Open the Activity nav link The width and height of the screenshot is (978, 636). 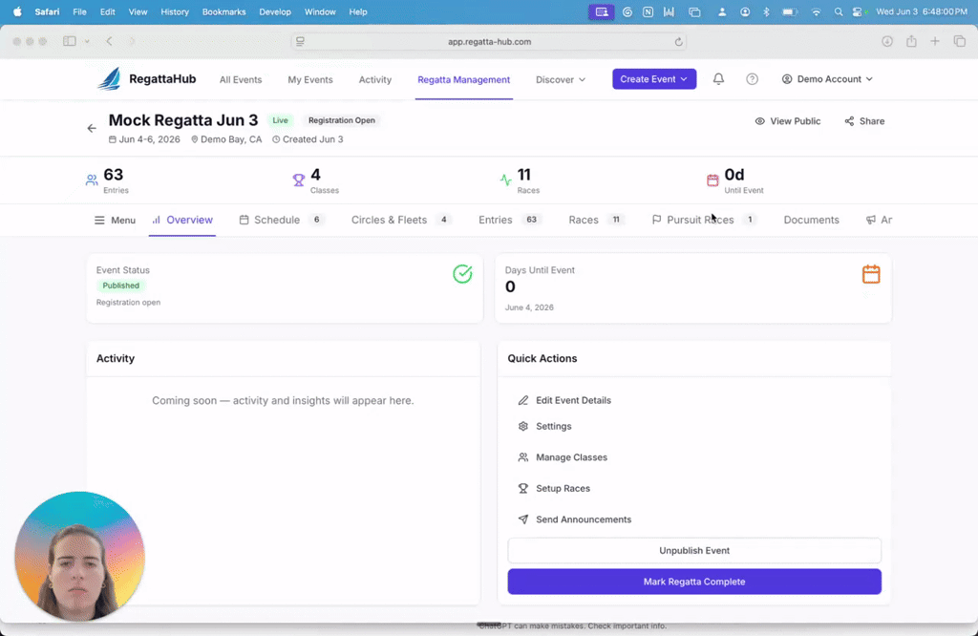[374, 80]
